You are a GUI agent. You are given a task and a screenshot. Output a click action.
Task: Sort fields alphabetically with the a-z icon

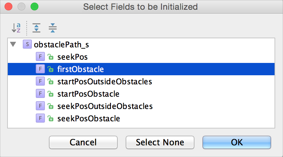point(16,28)
